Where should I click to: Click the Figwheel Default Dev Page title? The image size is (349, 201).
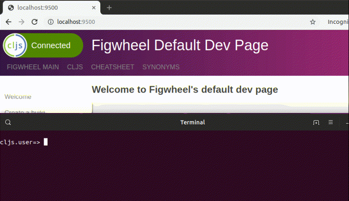click(180, 45)
